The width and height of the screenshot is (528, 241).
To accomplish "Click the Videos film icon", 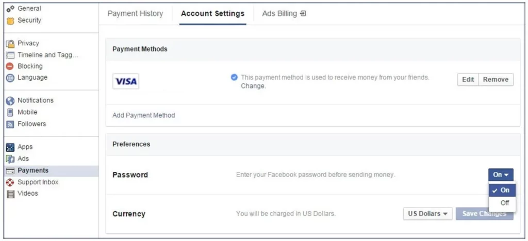I will [9, 194].
